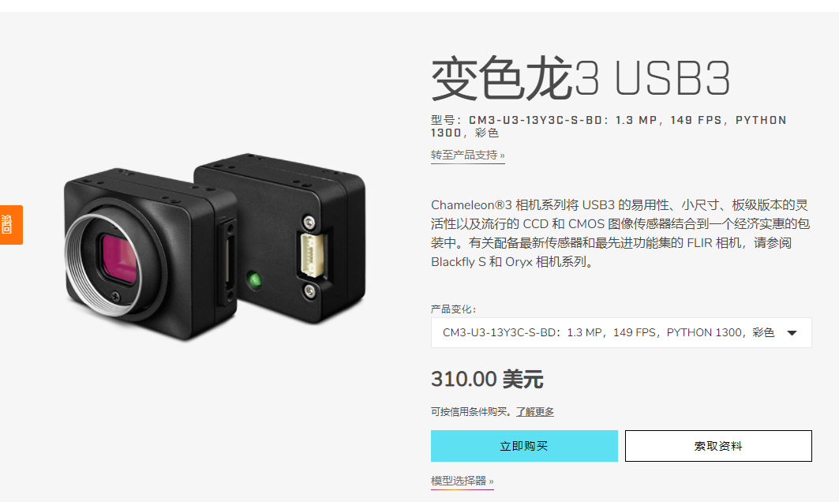Click the silver lens mount ring
The height and width of the screenshot is (502, 839).
point(102,265)
